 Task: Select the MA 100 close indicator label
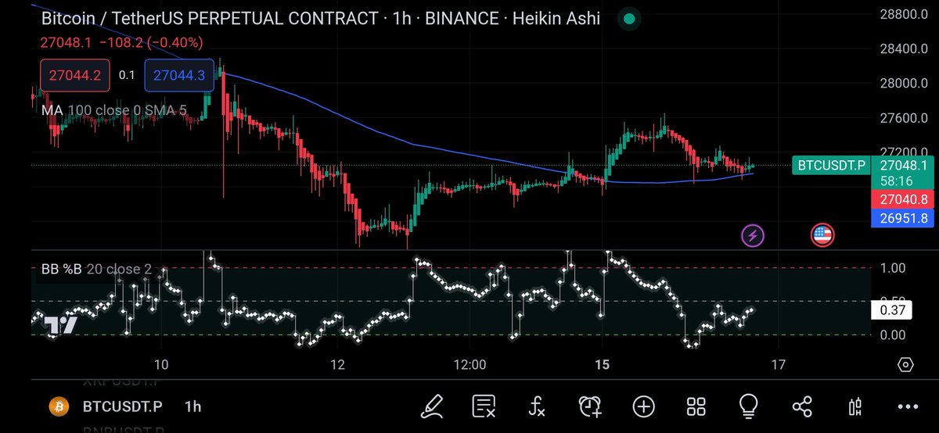tap(114, 111)
